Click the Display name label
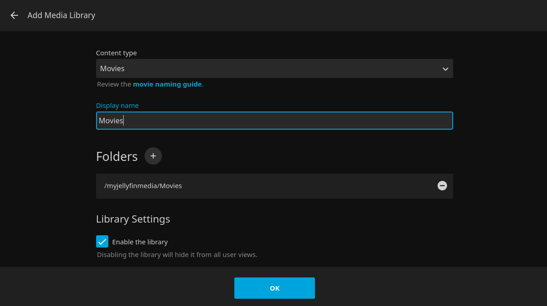This screenshot has width=547, height=306. (117, 106)
